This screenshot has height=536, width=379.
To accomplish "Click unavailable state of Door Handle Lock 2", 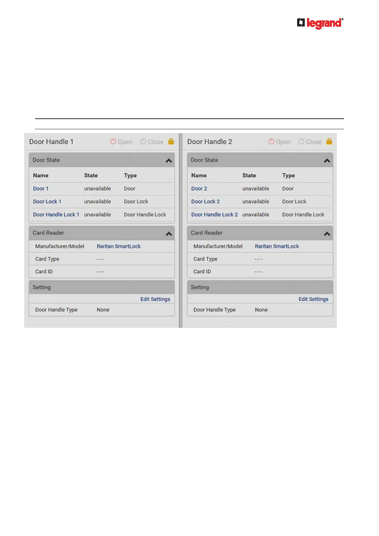I will [256, 215].
